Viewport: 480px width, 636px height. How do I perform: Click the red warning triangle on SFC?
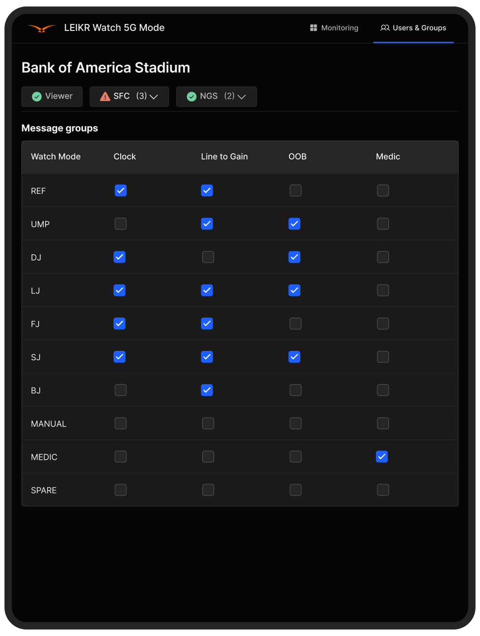(105, 96)
